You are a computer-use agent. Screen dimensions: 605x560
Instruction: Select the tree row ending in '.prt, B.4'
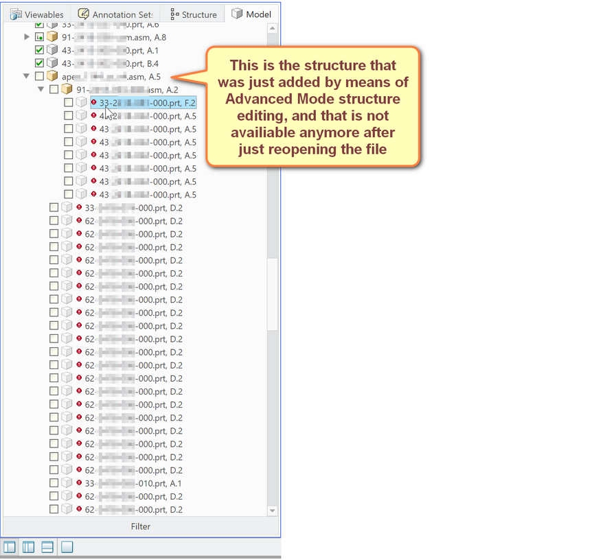pyautogui.click(x=110, y=64)
